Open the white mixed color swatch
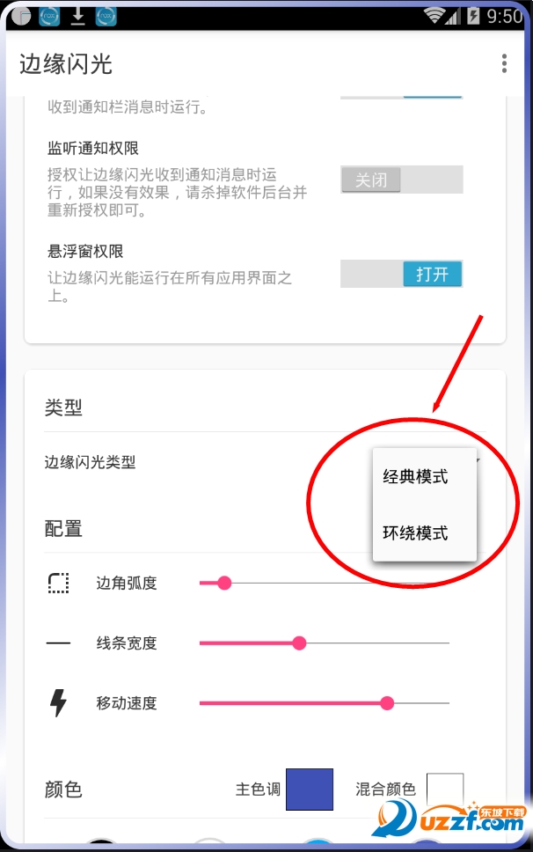This screenshot has width=533, height=852. tap(445, 789)
